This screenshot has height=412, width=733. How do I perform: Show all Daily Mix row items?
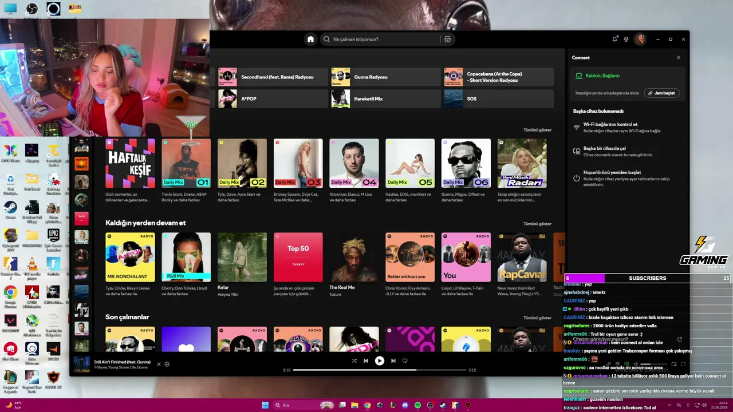537,130
